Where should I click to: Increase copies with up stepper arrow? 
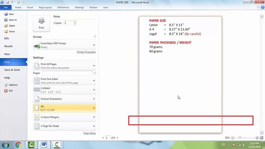(x=75, y=22)
